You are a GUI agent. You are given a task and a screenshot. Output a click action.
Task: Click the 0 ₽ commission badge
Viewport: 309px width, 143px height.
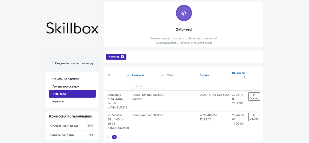91,135
